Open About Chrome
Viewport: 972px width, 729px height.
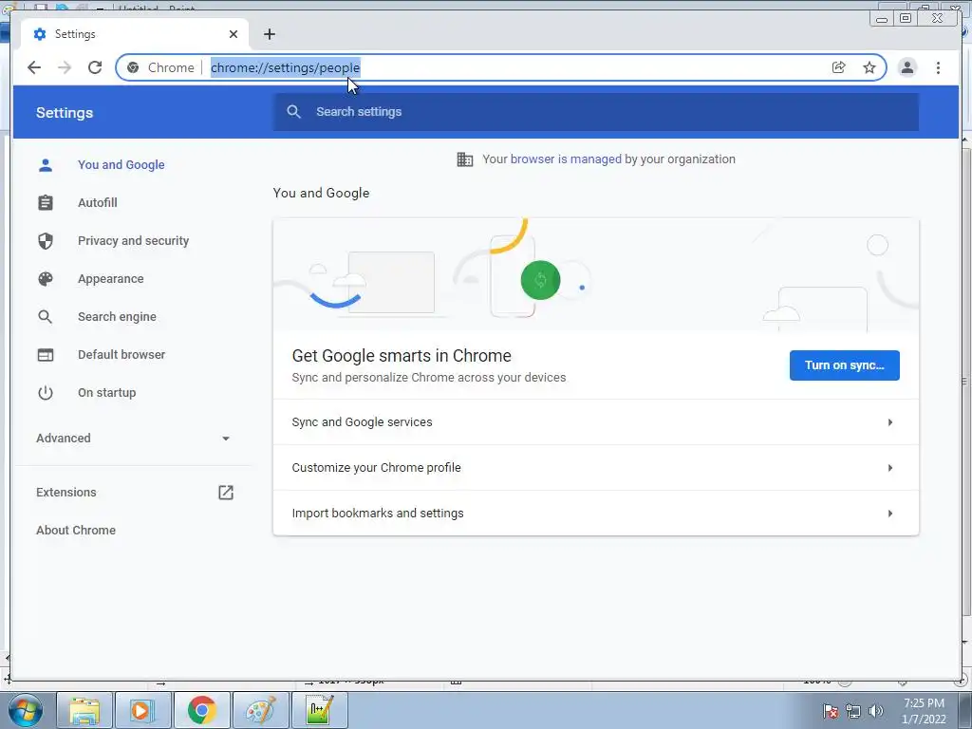pyautogui.click(x=76, y=530)
